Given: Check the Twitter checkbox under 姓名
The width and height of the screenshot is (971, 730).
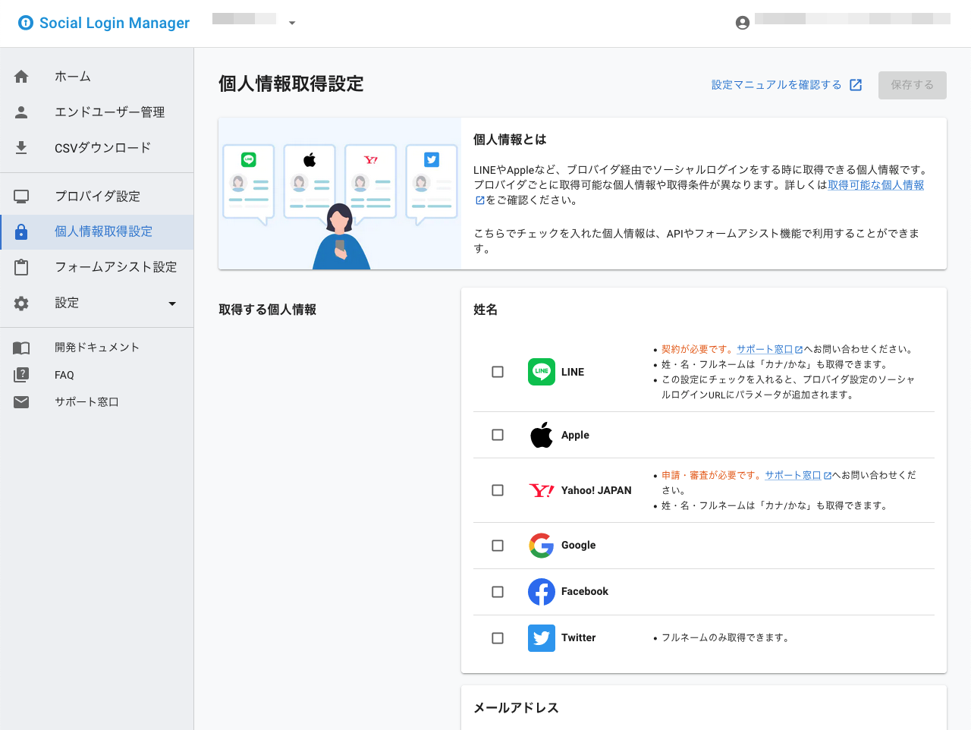Looking at the screenshot, I should click(498, 638).
